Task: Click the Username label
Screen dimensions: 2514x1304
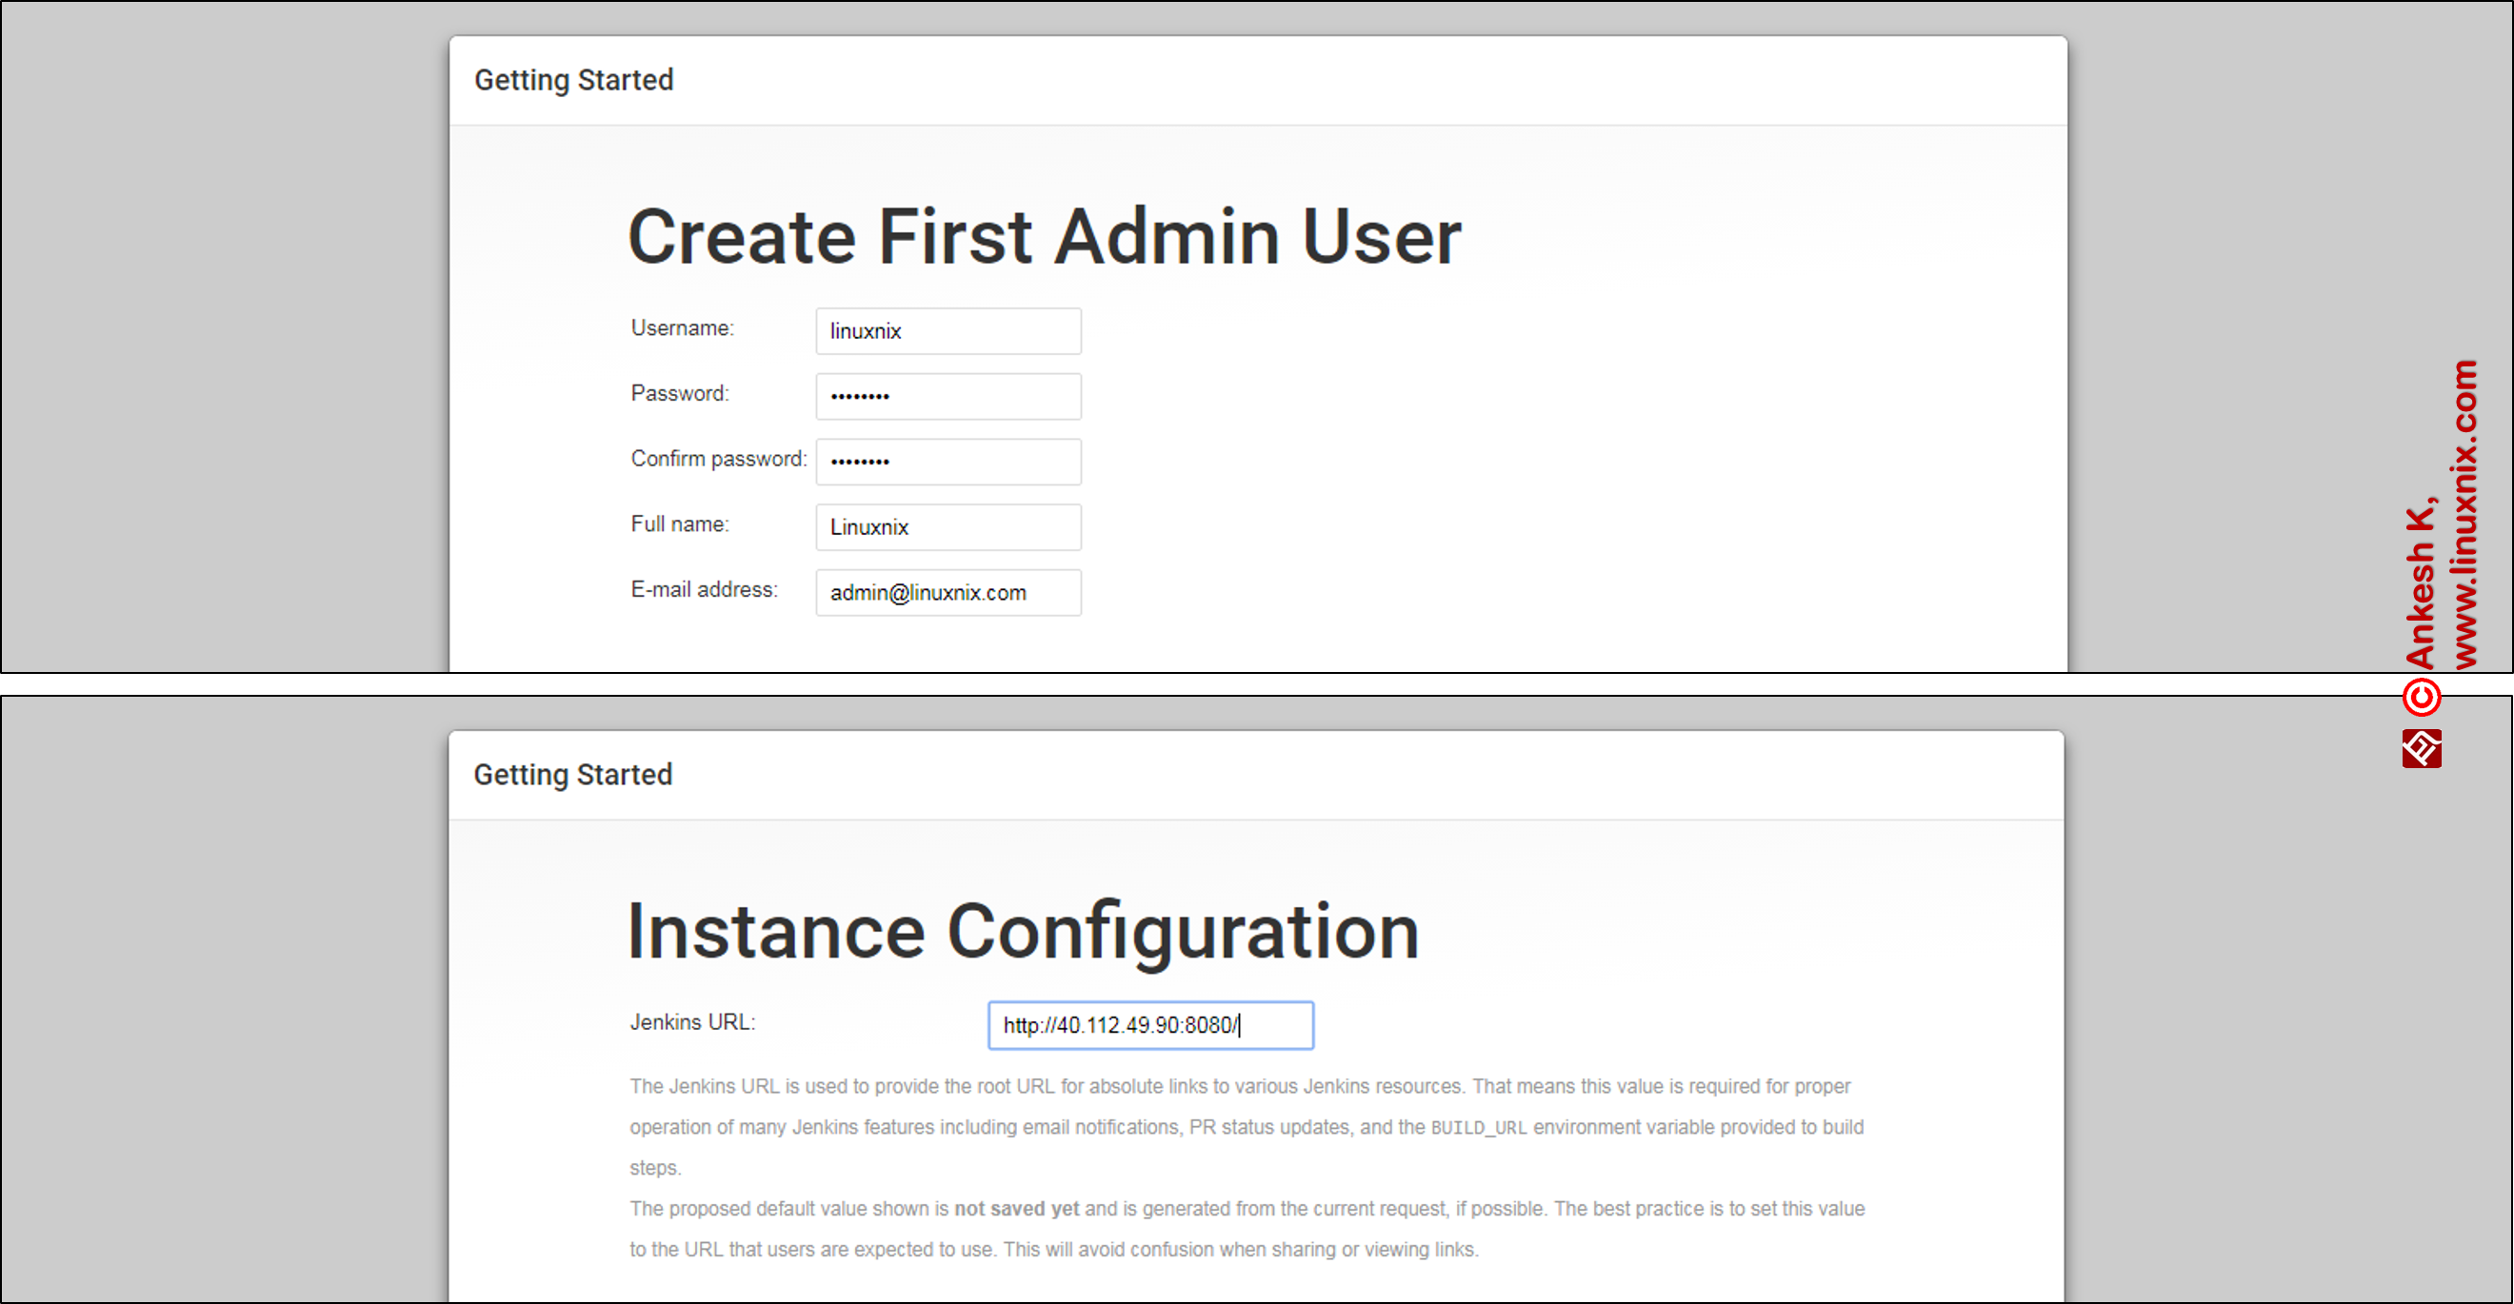Action: 681,327
